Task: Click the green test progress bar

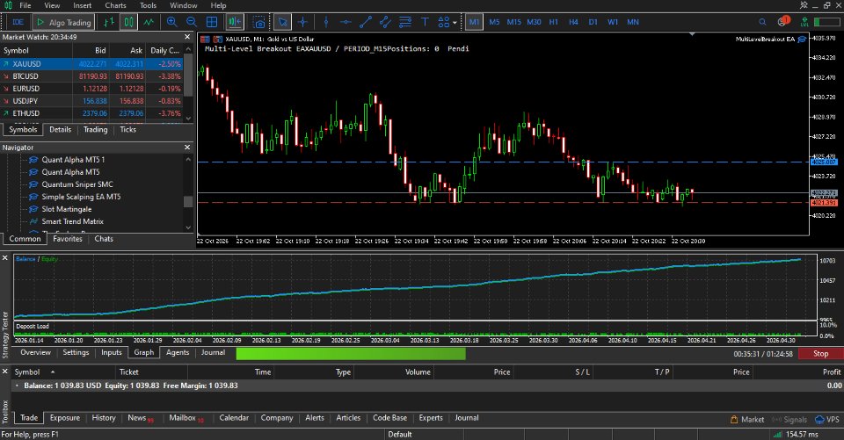Action: 351,353
